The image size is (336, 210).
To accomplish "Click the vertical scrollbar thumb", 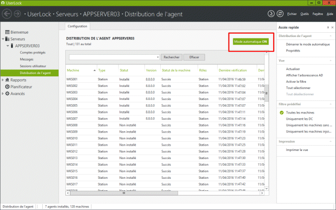I will pos(266,93).
